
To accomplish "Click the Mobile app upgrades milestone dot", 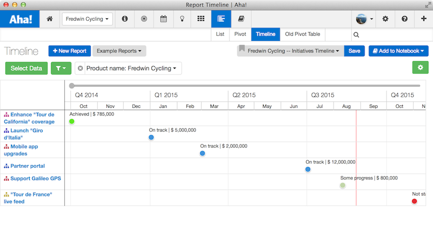I will tap(202, 153).
